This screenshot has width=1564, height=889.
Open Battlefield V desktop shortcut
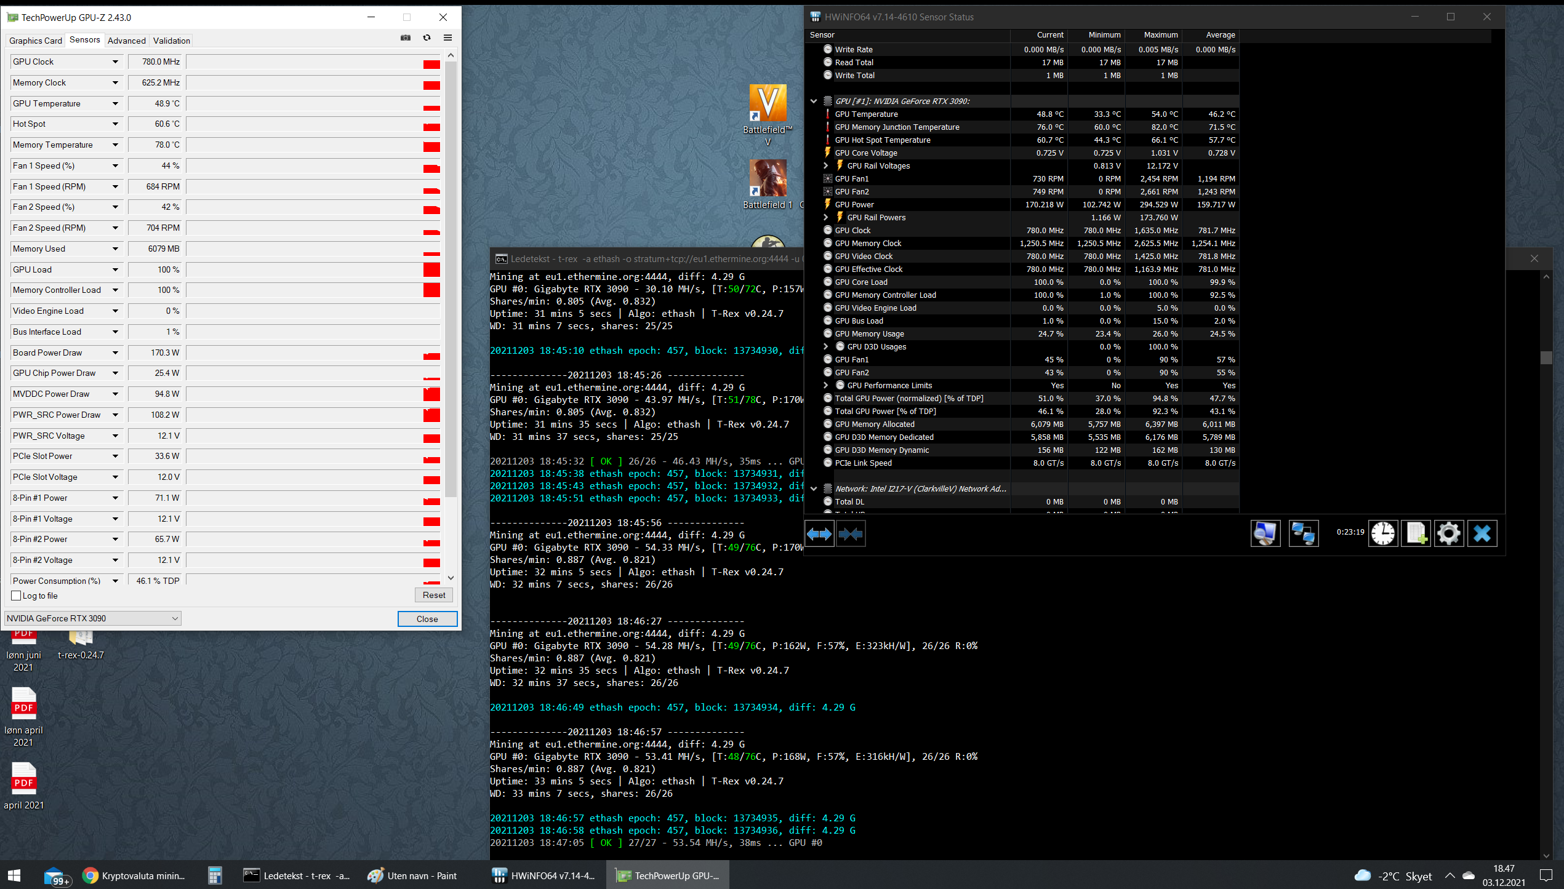[768, 115]
